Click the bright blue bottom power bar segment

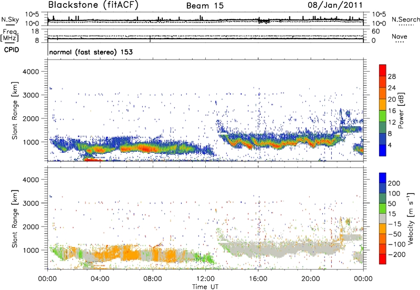[x=383, y=150]
